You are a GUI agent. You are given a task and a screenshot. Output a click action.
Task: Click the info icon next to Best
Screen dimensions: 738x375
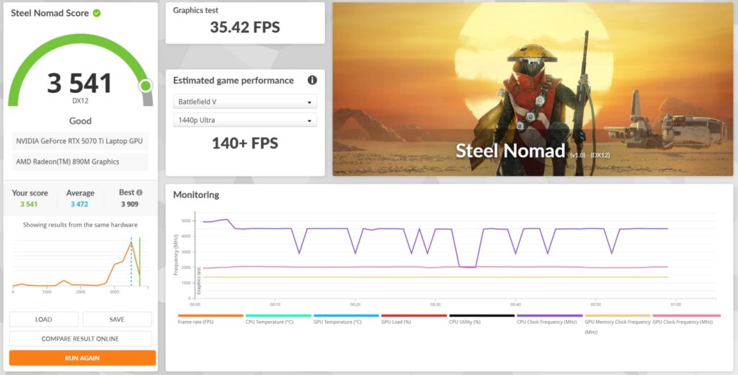tap(139, 193)
